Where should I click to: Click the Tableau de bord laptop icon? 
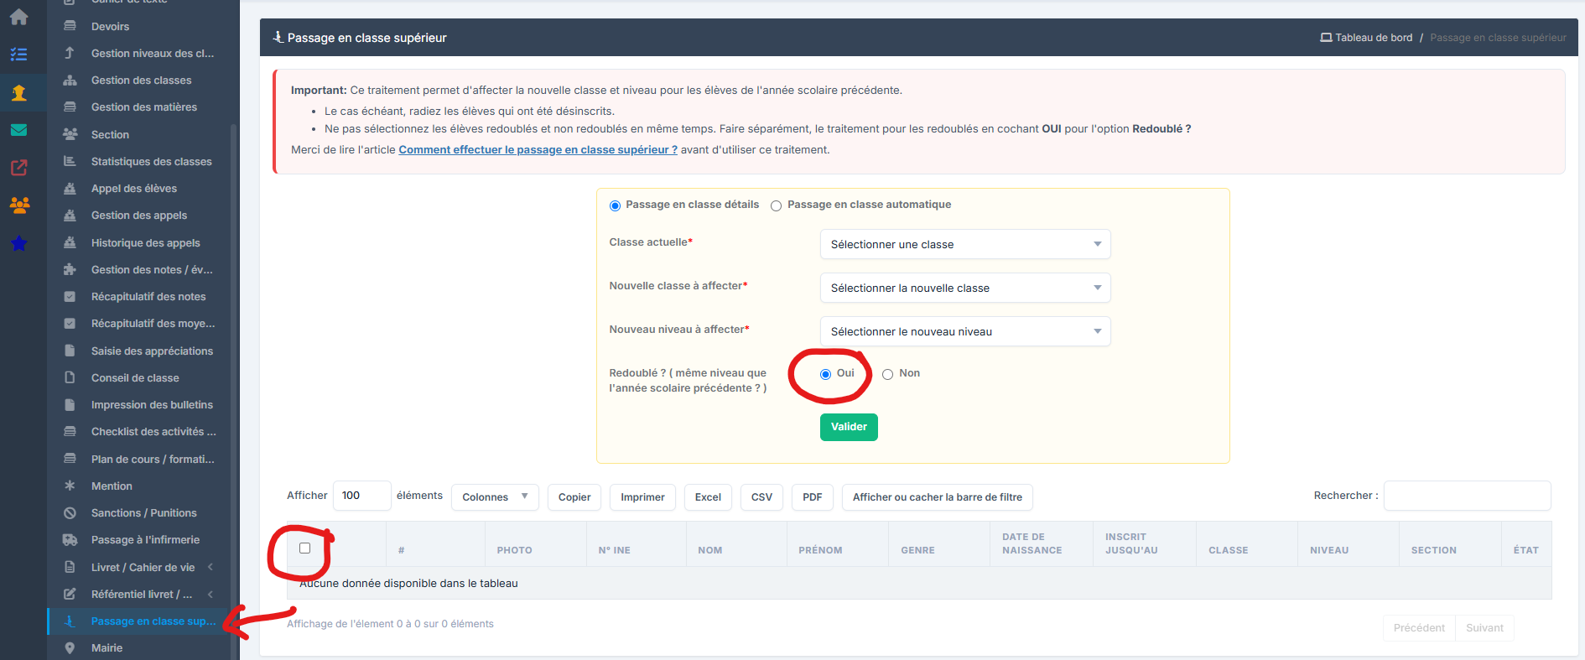(x=1326, y=38)
